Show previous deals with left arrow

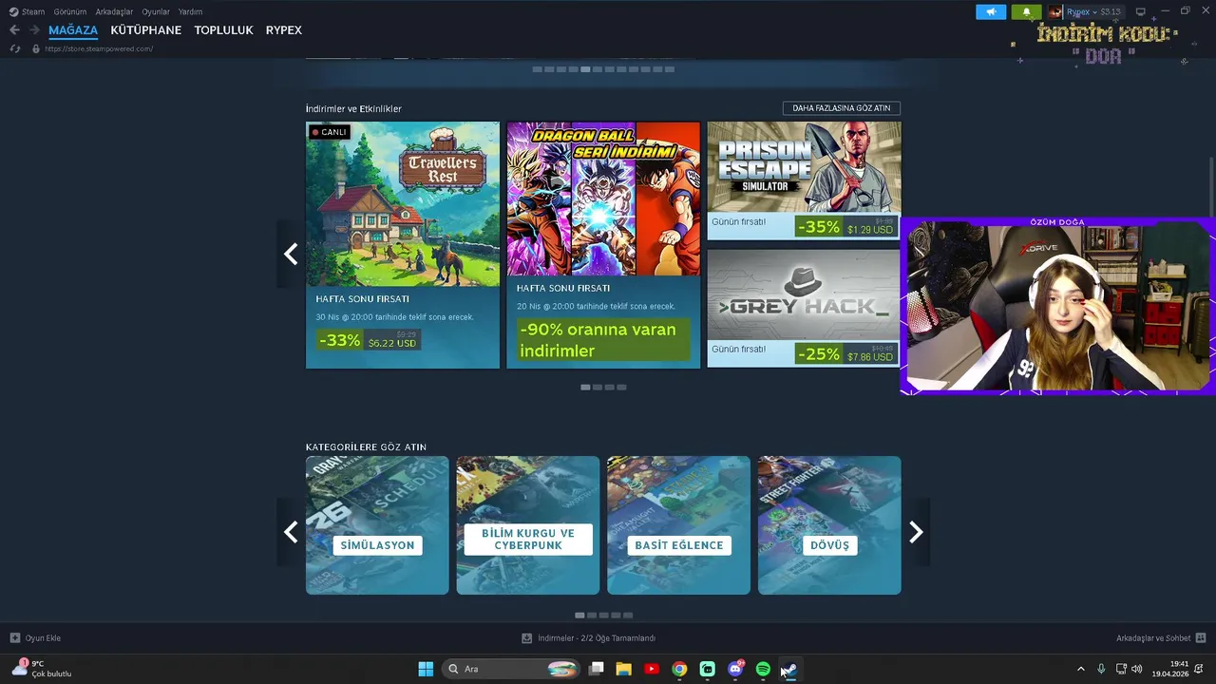pos(291,254)
